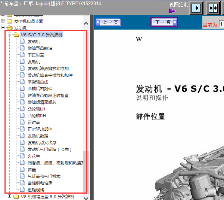Click the page icon beside 发动机点火次序
The image size is (224, 200).
(x=22, y=142)
